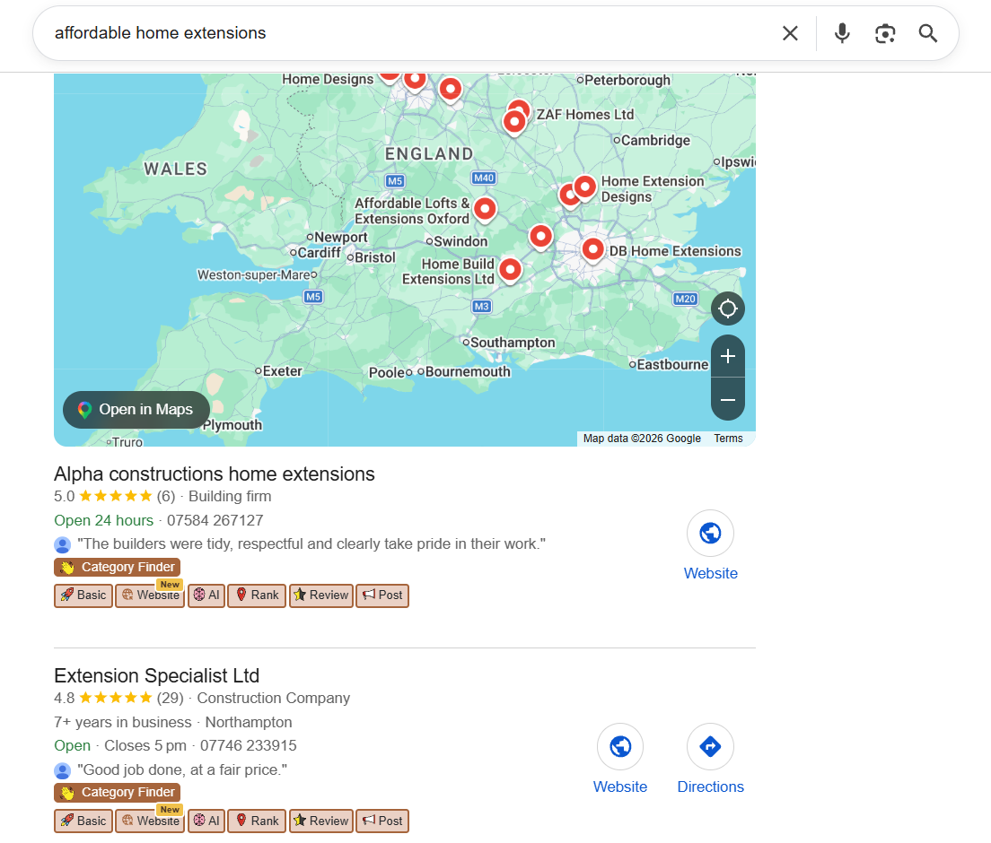
Task: Open the Alpha constructions home extensions listing
Action: tap(215, 474)
